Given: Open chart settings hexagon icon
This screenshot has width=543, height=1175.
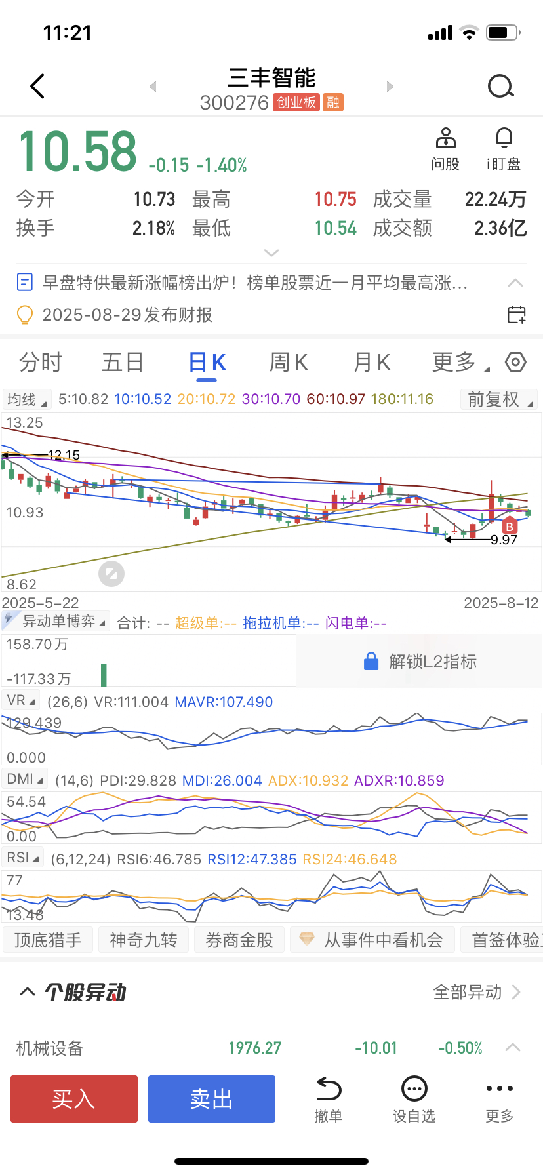Looking at the screenshot, I should (x=515, y=362).
